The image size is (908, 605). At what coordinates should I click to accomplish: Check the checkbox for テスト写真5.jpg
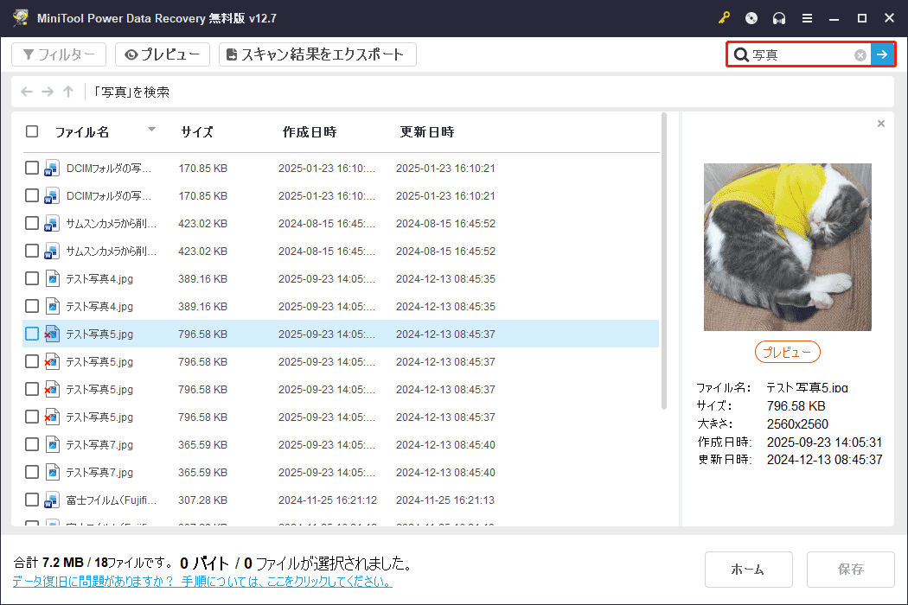tap(32, 334)
